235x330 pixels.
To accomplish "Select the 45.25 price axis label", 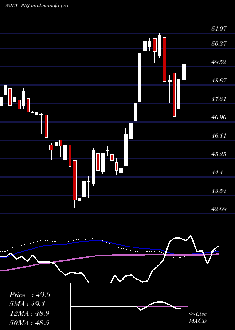I will click(x=219, y=154).
